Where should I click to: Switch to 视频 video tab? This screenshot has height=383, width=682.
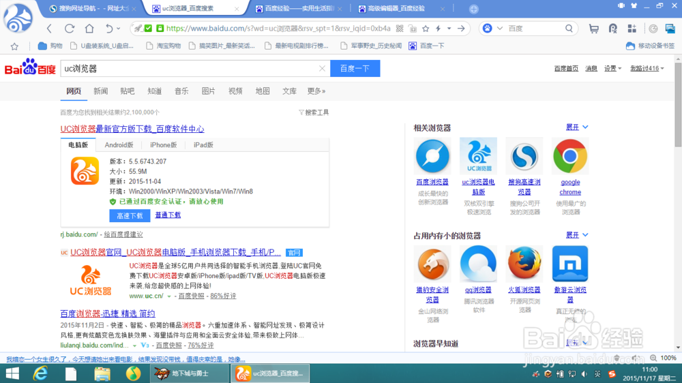tap(235, 91)
